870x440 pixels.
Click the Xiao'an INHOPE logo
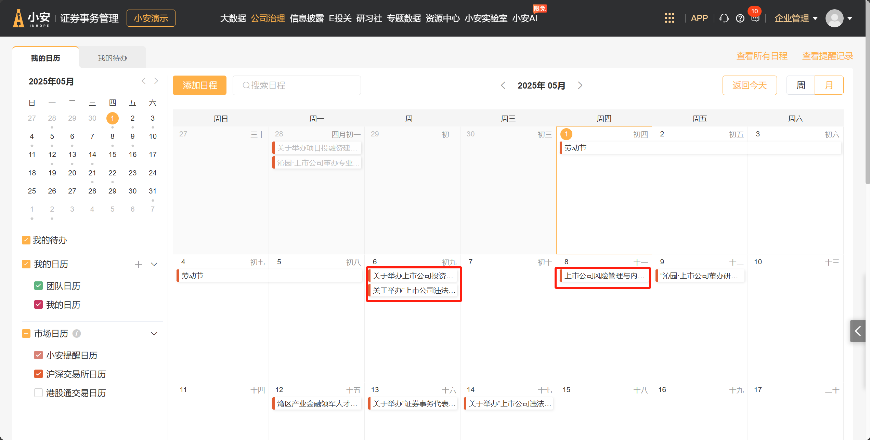[x=31, y=18]
